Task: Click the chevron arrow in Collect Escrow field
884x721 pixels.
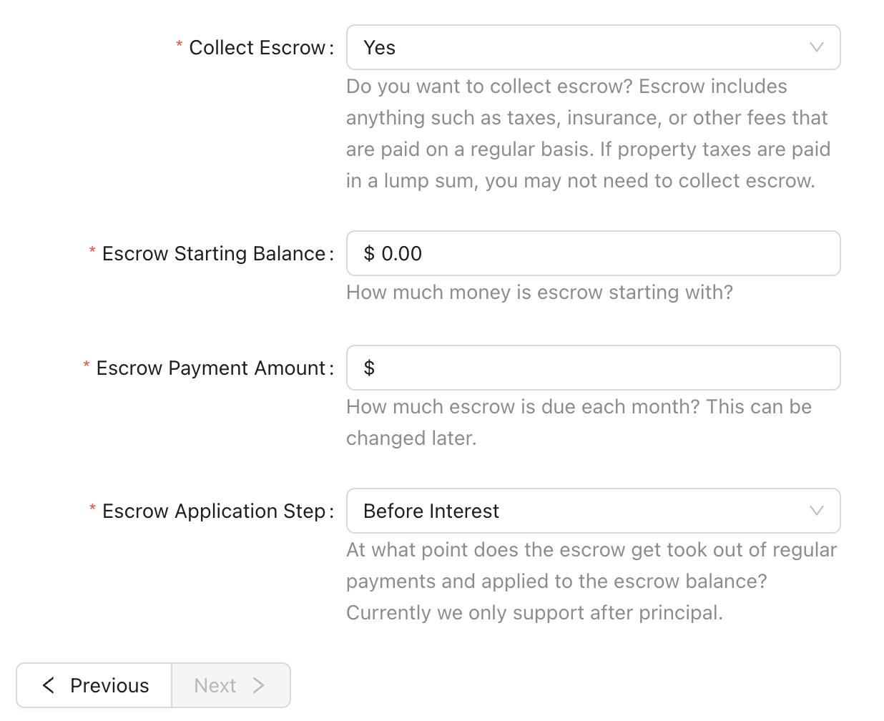Action: click(816, 47)
